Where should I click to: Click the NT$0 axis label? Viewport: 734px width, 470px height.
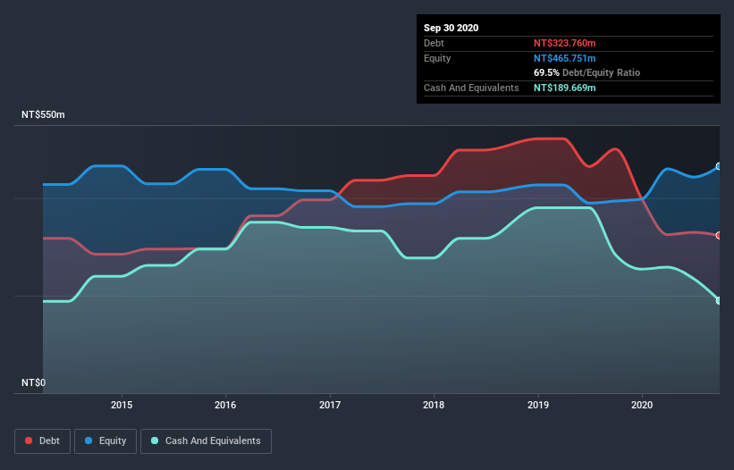tap(34, 382)
